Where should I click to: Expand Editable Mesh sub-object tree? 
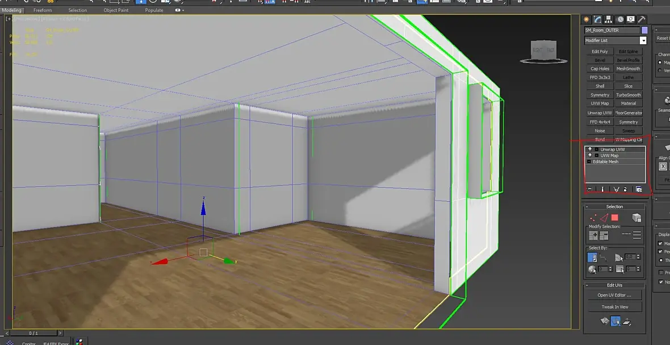589,161
